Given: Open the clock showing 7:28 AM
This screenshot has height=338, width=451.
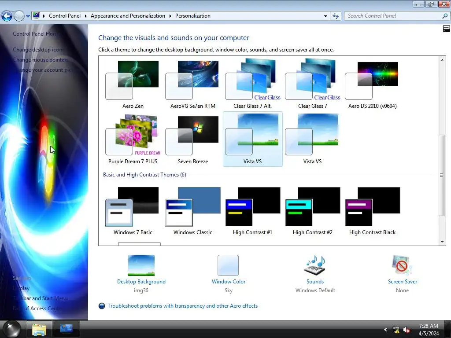Looking at the screenshot, I should pos(429,330).
